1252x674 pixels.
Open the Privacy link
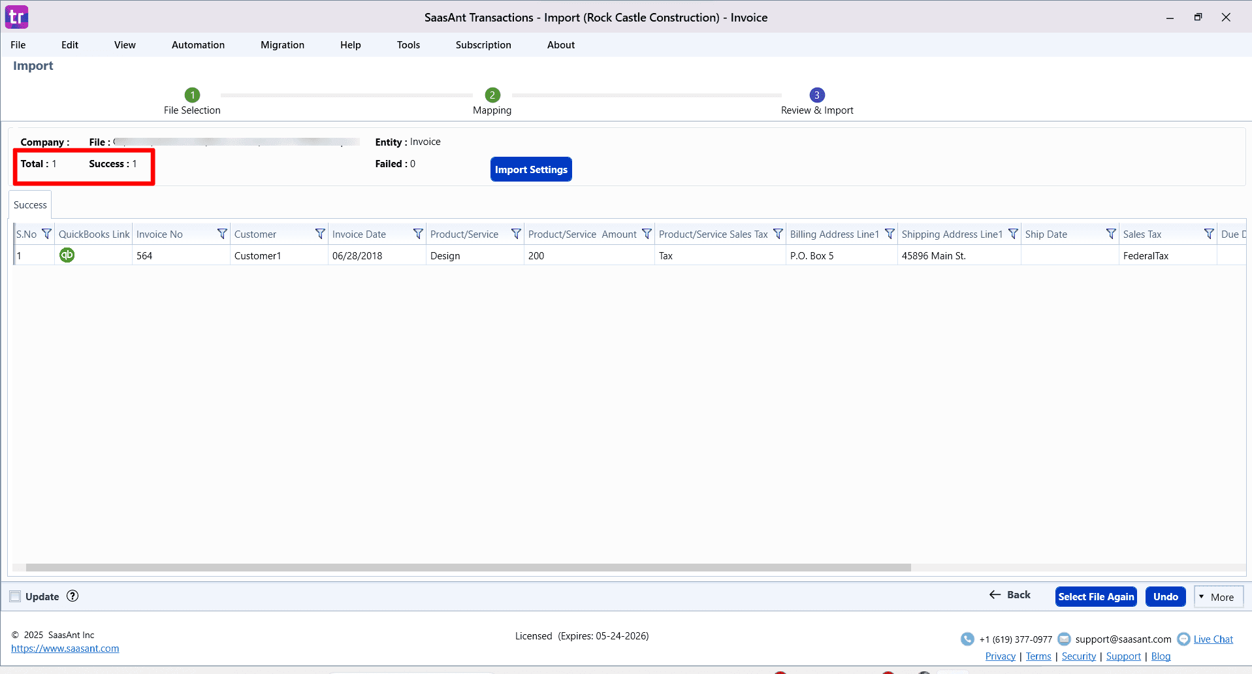[x=1001, y=656]
